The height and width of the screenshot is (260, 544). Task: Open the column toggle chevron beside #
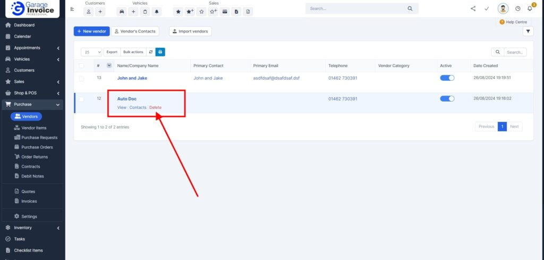tap(109, 65)
